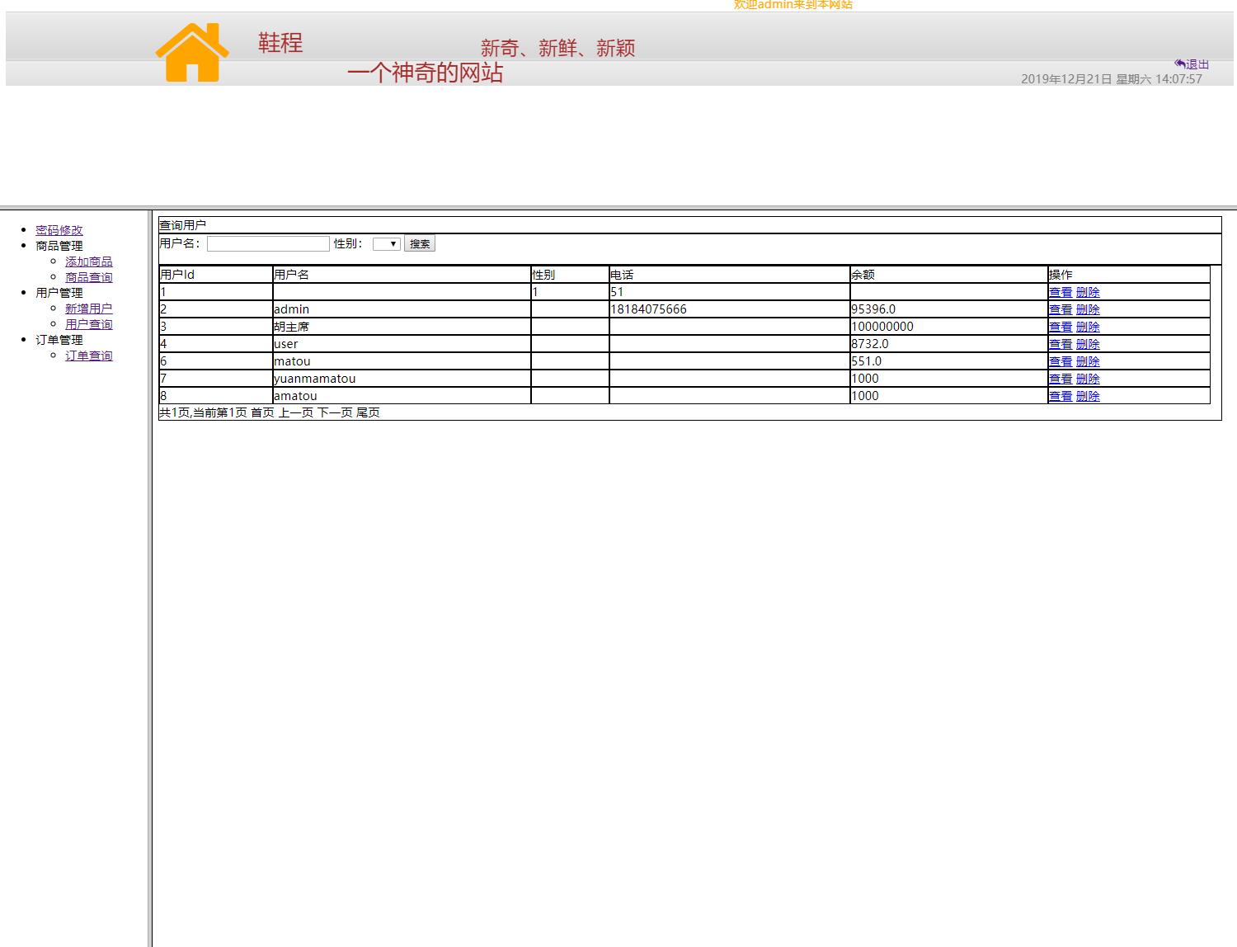
Task: Open 商品查询 product query page
Action: click(x=88, y=277)
